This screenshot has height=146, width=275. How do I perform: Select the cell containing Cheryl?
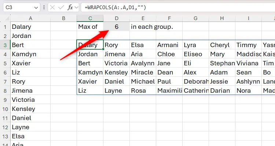[x=222, y=45]
